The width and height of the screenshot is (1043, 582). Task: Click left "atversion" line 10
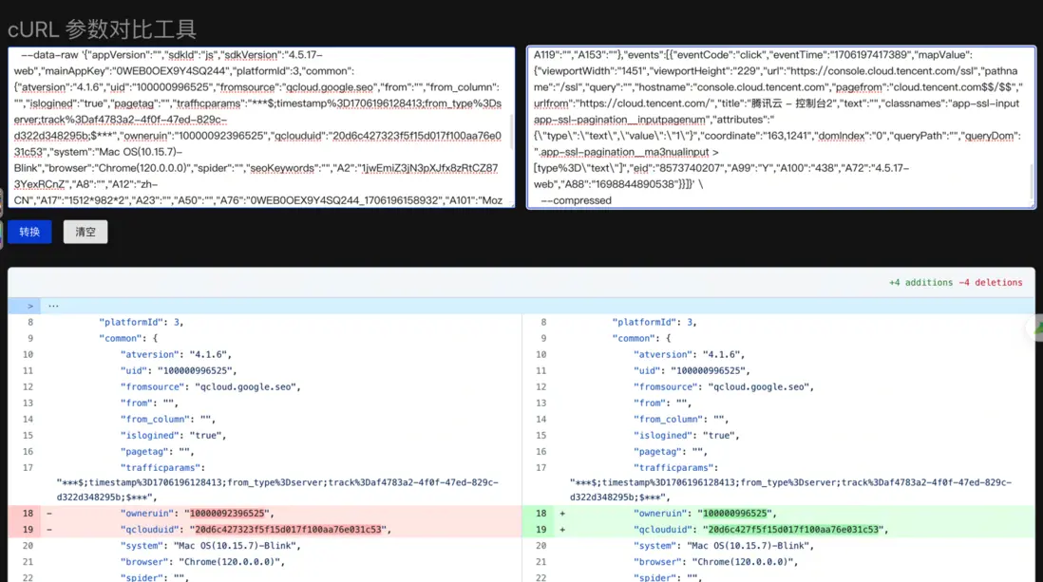176,354
